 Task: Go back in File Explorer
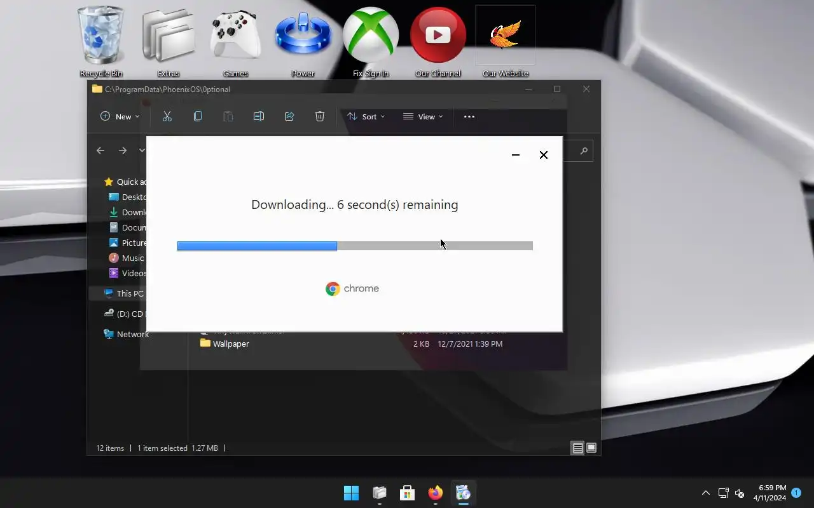[x=100, y=150]
